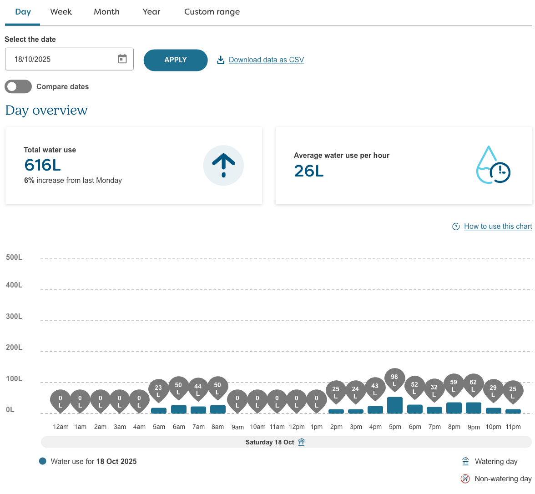Open the calendar icon in the date field
The width and height of the screenshot is (535, 494).
[x=122, y=59]
